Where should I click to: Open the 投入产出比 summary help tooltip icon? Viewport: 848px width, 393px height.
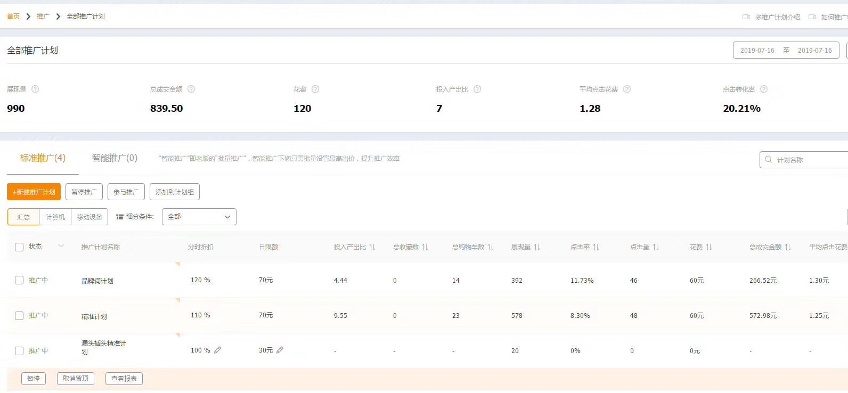pos(477,89)
